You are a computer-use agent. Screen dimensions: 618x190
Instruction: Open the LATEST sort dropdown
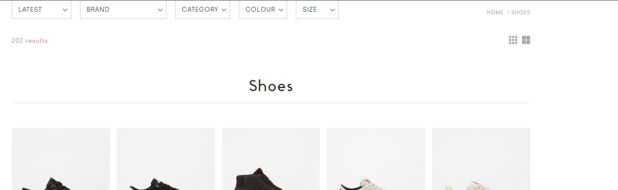pos(42,9)
